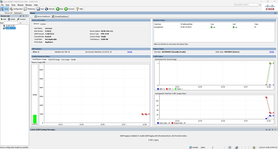The width and height of the screenshot is (278, 149).
Task: Click Go next to the topic search box
Action: (260, 5)
